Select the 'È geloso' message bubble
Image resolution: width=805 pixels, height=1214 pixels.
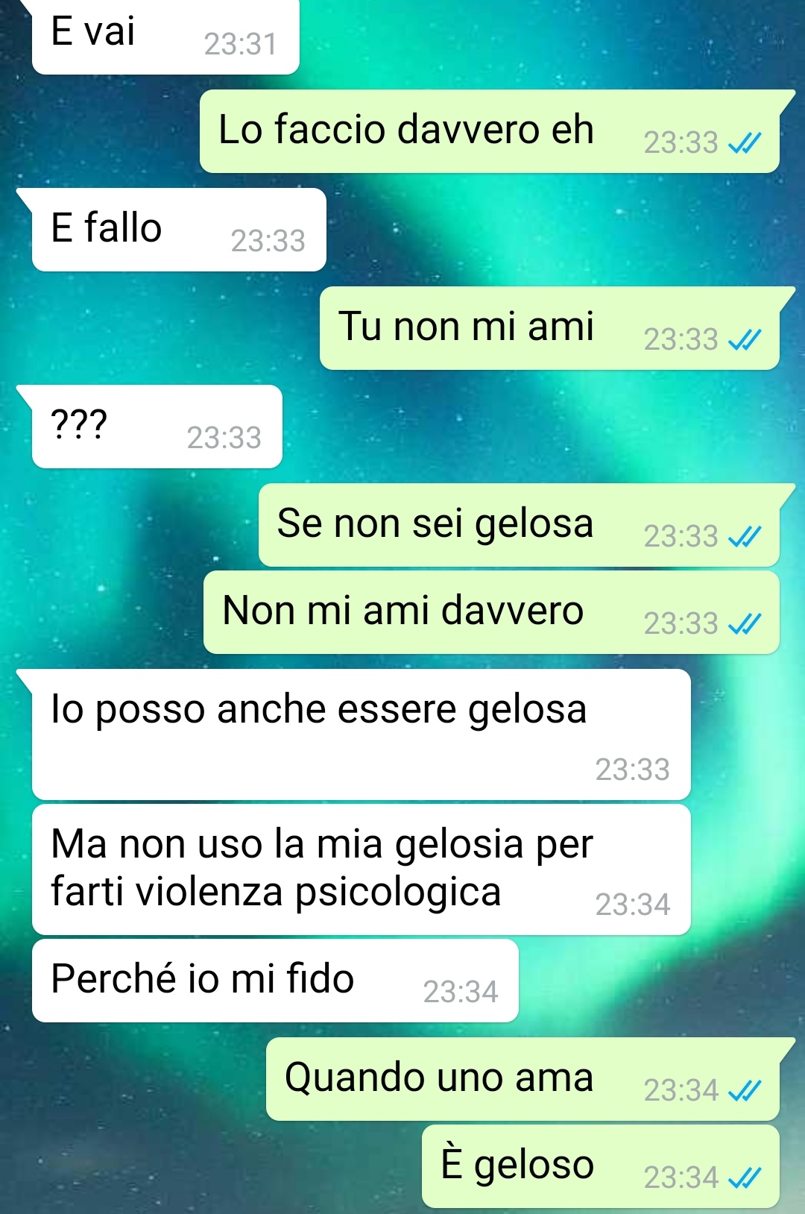click(x=601, y=1166)
